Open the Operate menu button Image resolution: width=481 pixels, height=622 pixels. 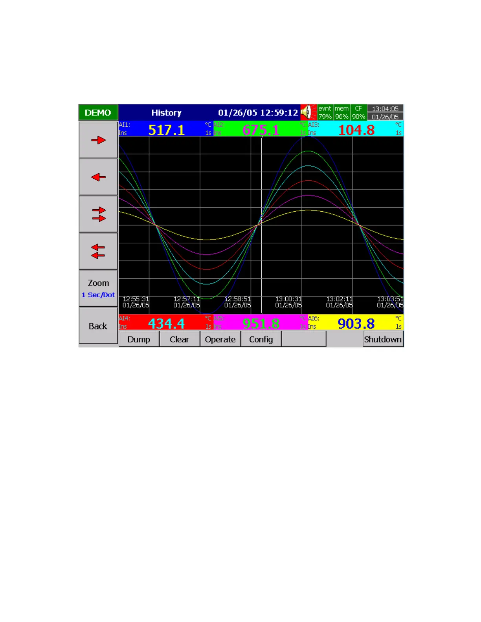pos(220,339)
